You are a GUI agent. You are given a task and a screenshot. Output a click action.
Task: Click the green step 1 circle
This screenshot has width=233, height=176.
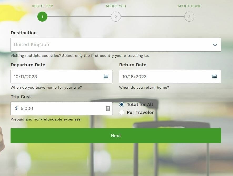42,17
